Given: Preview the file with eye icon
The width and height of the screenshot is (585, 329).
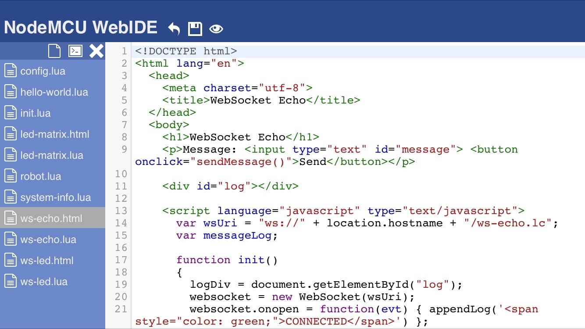Looking at the screenshot, I should [216, 29].
